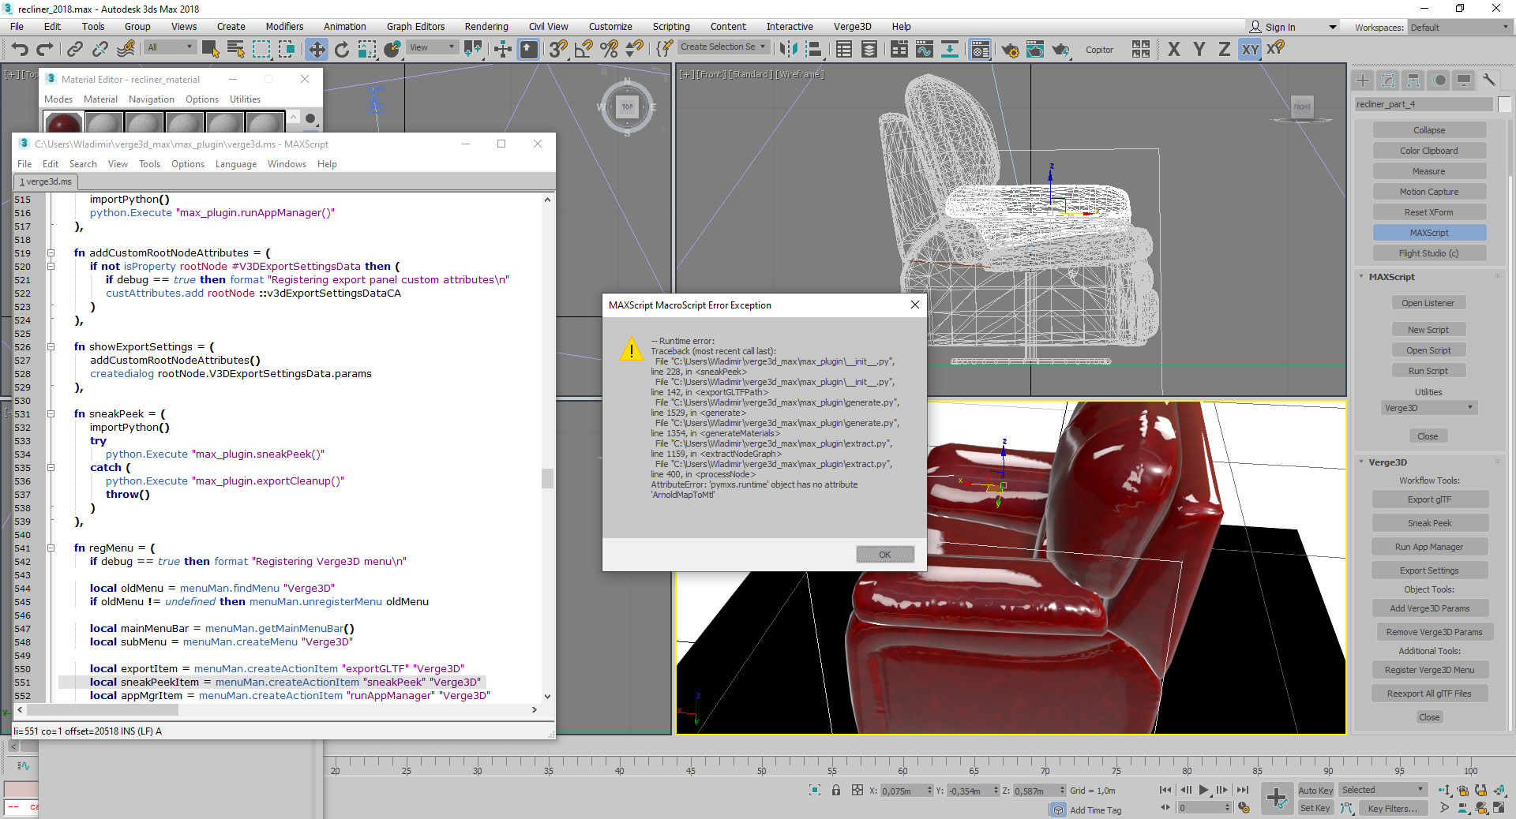Open the Motion tab in command panel

(1439, 80)
